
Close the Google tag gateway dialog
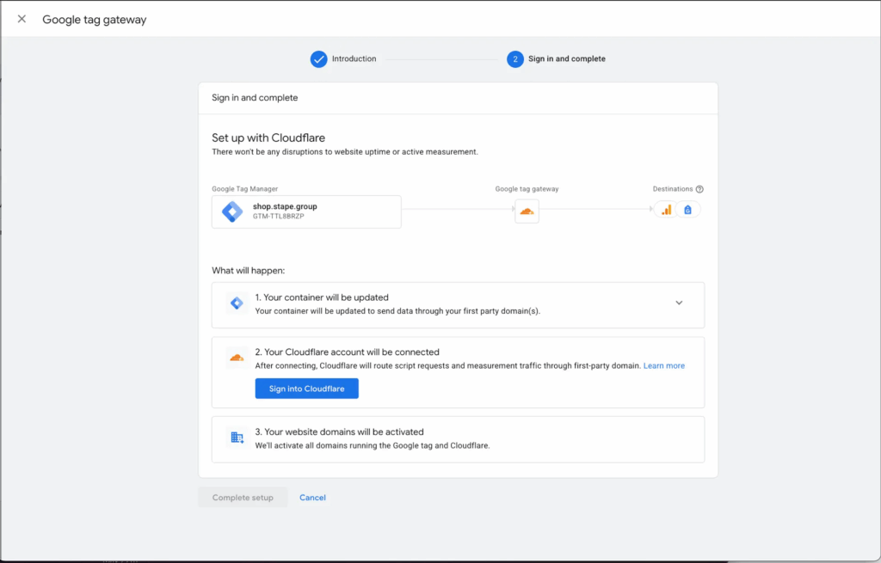point(22,19)
